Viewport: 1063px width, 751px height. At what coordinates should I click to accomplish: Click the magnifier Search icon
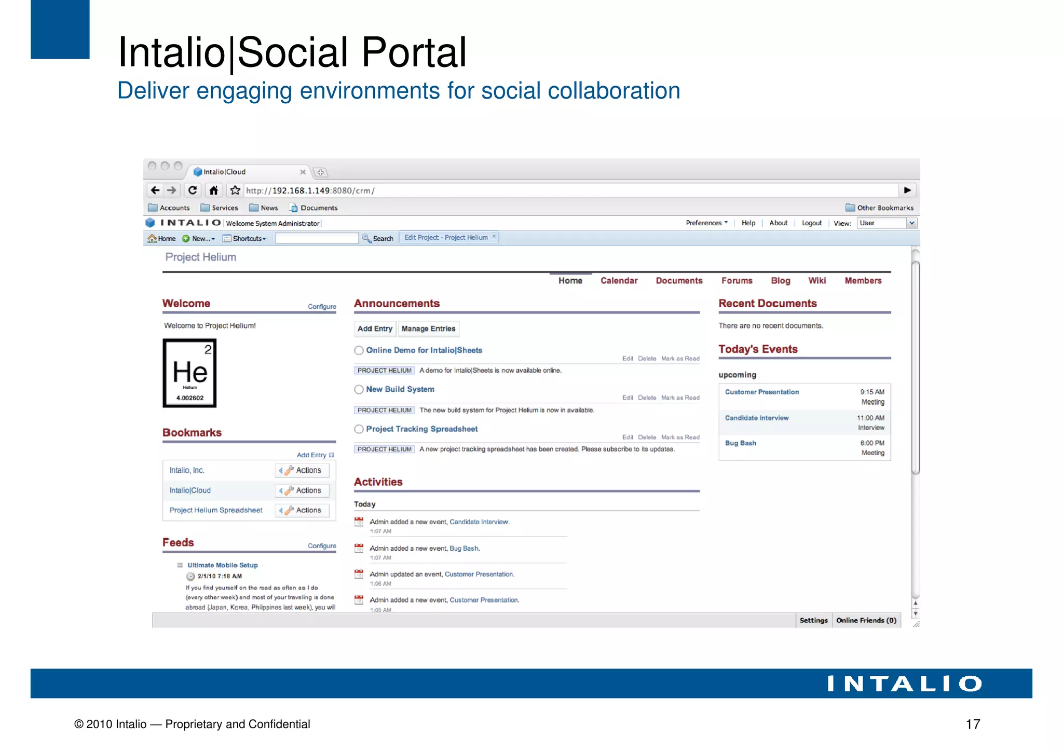[366, 238]
